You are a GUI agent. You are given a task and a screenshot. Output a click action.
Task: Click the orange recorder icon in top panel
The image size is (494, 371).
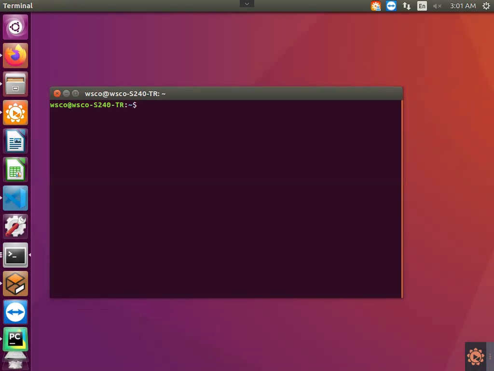tap(376, 6)
